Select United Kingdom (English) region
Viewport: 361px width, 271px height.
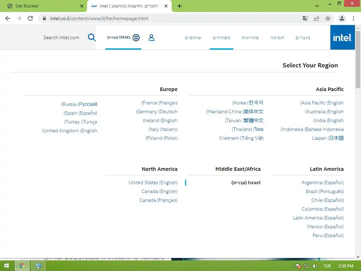[x=70, y=131]
